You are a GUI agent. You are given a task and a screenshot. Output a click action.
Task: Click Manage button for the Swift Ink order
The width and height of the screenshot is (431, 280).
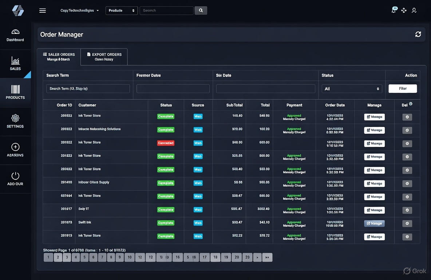tap(374, 223)
